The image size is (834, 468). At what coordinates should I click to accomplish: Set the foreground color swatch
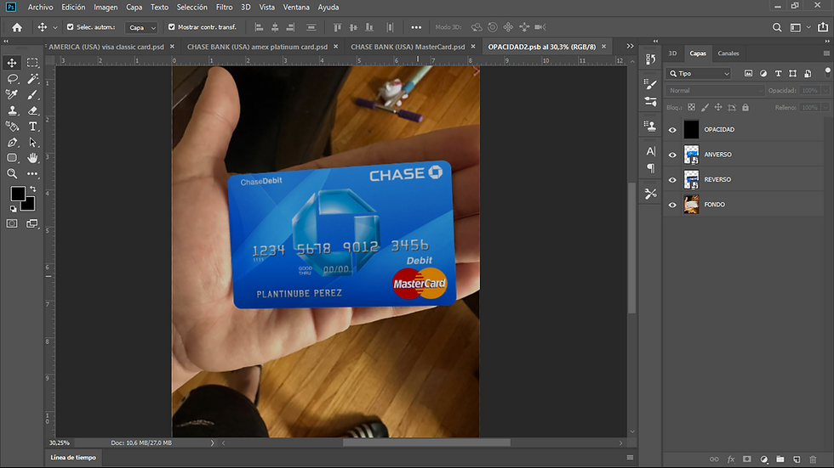pos(17,194)
